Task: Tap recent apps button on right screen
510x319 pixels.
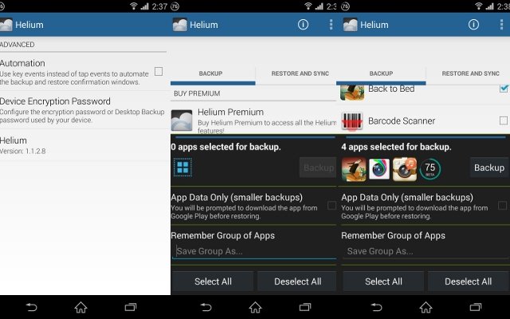Action: tap(475, 307)
